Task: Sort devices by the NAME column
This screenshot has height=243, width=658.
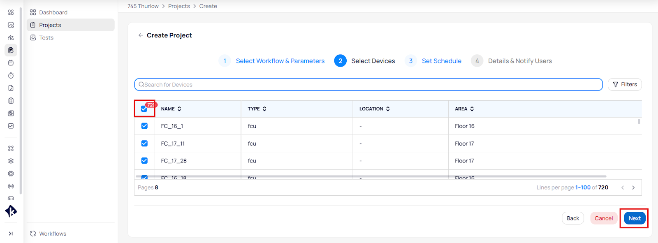Action: [179, 109]
